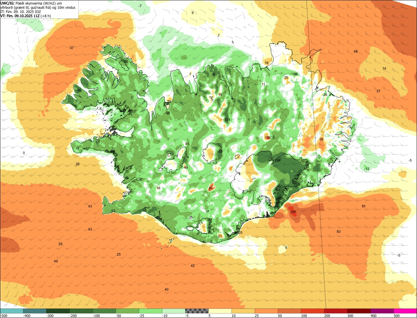
Task: Select the magenta legend swatch above 500
Action: [x=405, y=311]
